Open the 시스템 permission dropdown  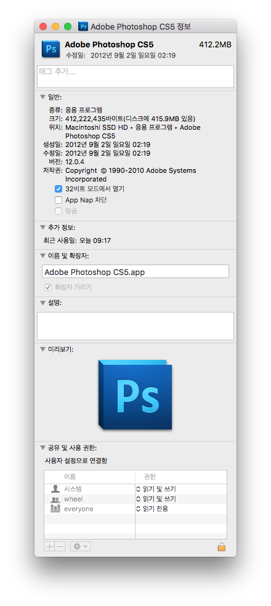click(156, 489)
